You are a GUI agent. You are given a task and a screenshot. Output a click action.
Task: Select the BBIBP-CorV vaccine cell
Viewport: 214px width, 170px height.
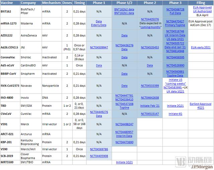(10, 74)
